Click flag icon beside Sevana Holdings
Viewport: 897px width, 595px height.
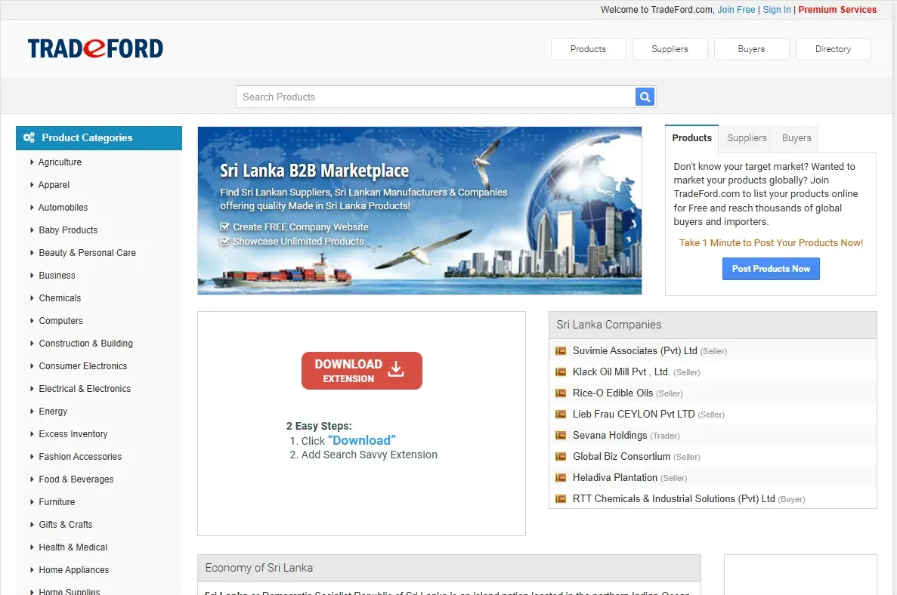coord(561,436)
